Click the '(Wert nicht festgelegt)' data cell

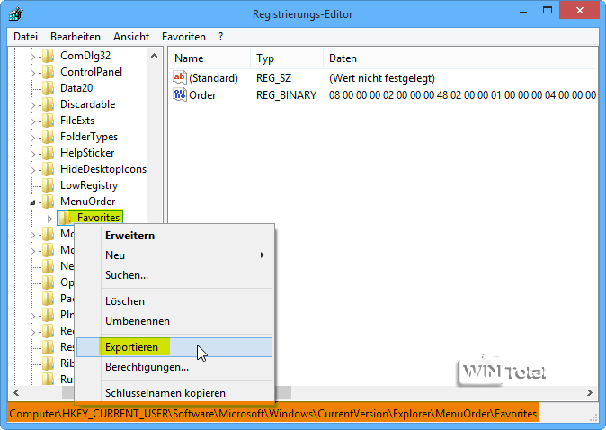pyautogui.click(x=382, y=78)
